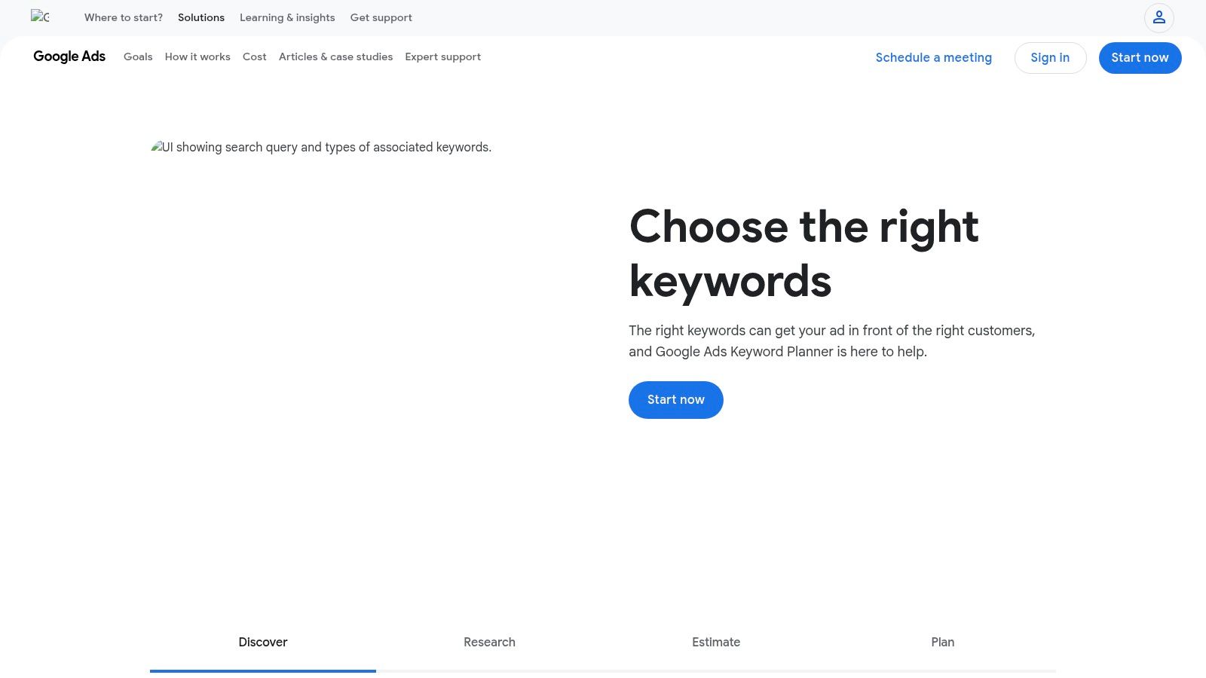Image resolution: width=1206 pixels, height=678 pixels.
Task: Open the Solutions menu
Action: 201,17
